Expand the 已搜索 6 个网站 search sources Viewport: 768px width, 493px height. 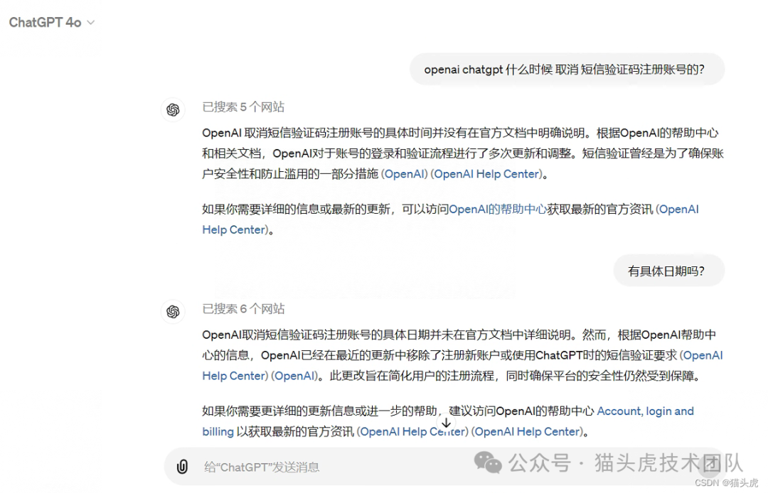point(243,308)
